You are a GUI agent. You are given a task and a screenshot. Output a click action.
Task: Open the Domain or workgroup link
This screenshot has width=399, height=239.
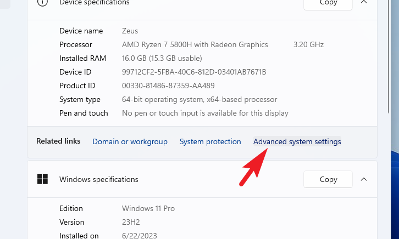pyautogui.click(x=130, y=141)
